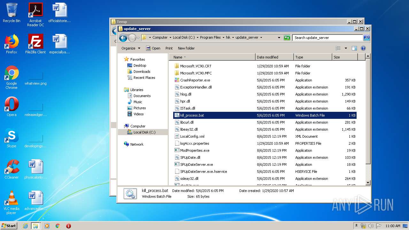Toggle the preview pane button
The width and height of the screenshot is (409, 230).
click(x=354, y=48)
